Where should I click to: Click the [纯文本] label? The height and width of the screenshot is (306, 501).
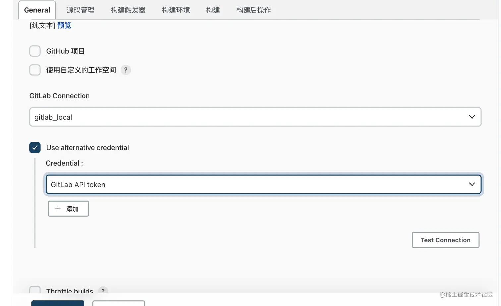tap(42, 25)
